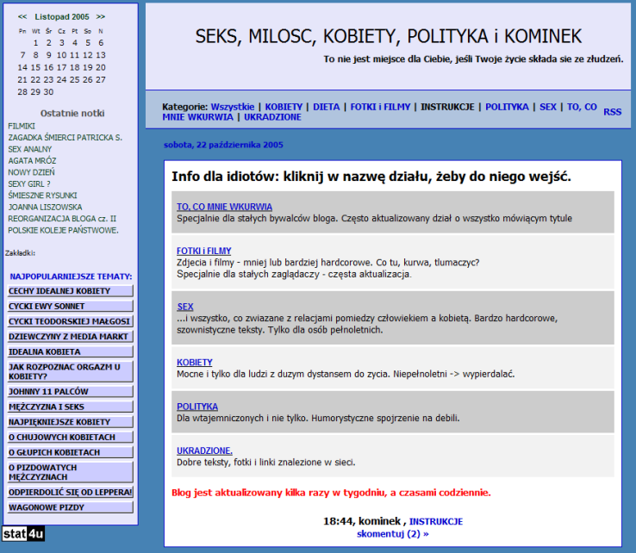
Task: Click the Zakładki: label
Action: (x=21, y=253)
